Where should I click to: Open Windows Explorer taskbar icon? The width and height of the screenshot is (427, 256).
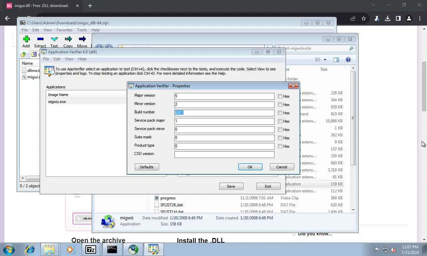tap(49, 249)
